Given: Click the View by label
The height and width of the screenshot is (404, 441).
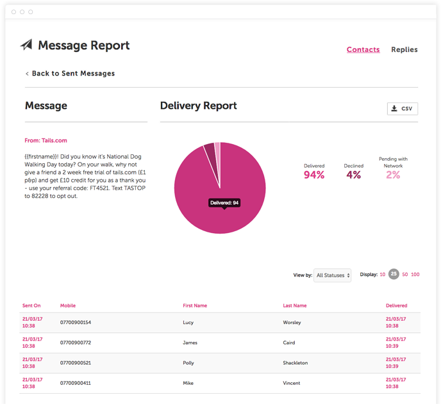Looking at the screenshot, I should pos(303,275).
